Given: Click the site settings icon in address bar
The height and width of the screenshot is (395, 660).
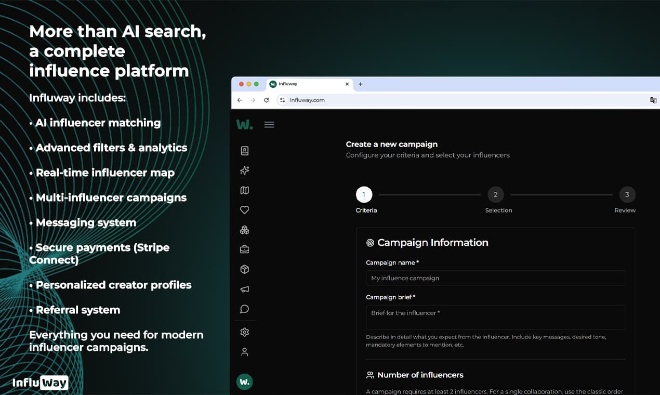Looking at the screenshot, I should [282, 100].
